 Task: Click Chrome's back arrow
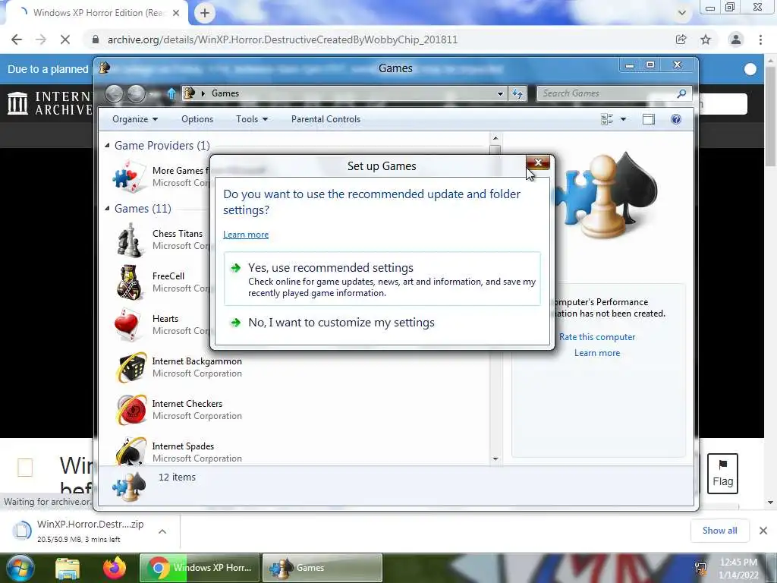[17, 39]
